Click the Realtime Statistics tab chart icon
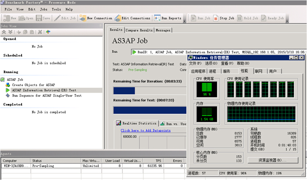This screenshot has height=180, width=307. click(118, 123)
